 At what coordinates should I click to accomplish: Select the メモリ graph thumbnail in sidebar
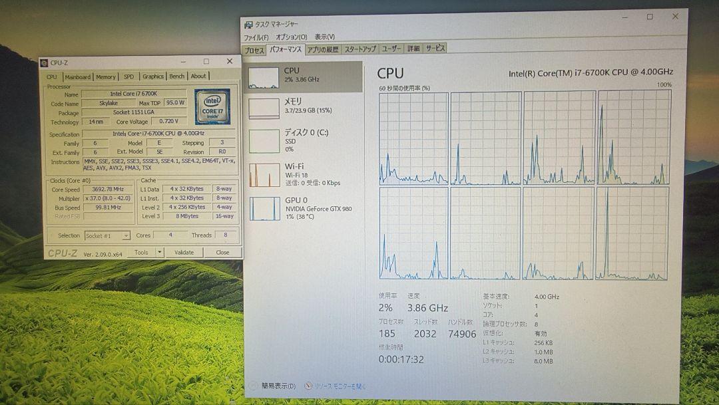click(x=264, y=108)
